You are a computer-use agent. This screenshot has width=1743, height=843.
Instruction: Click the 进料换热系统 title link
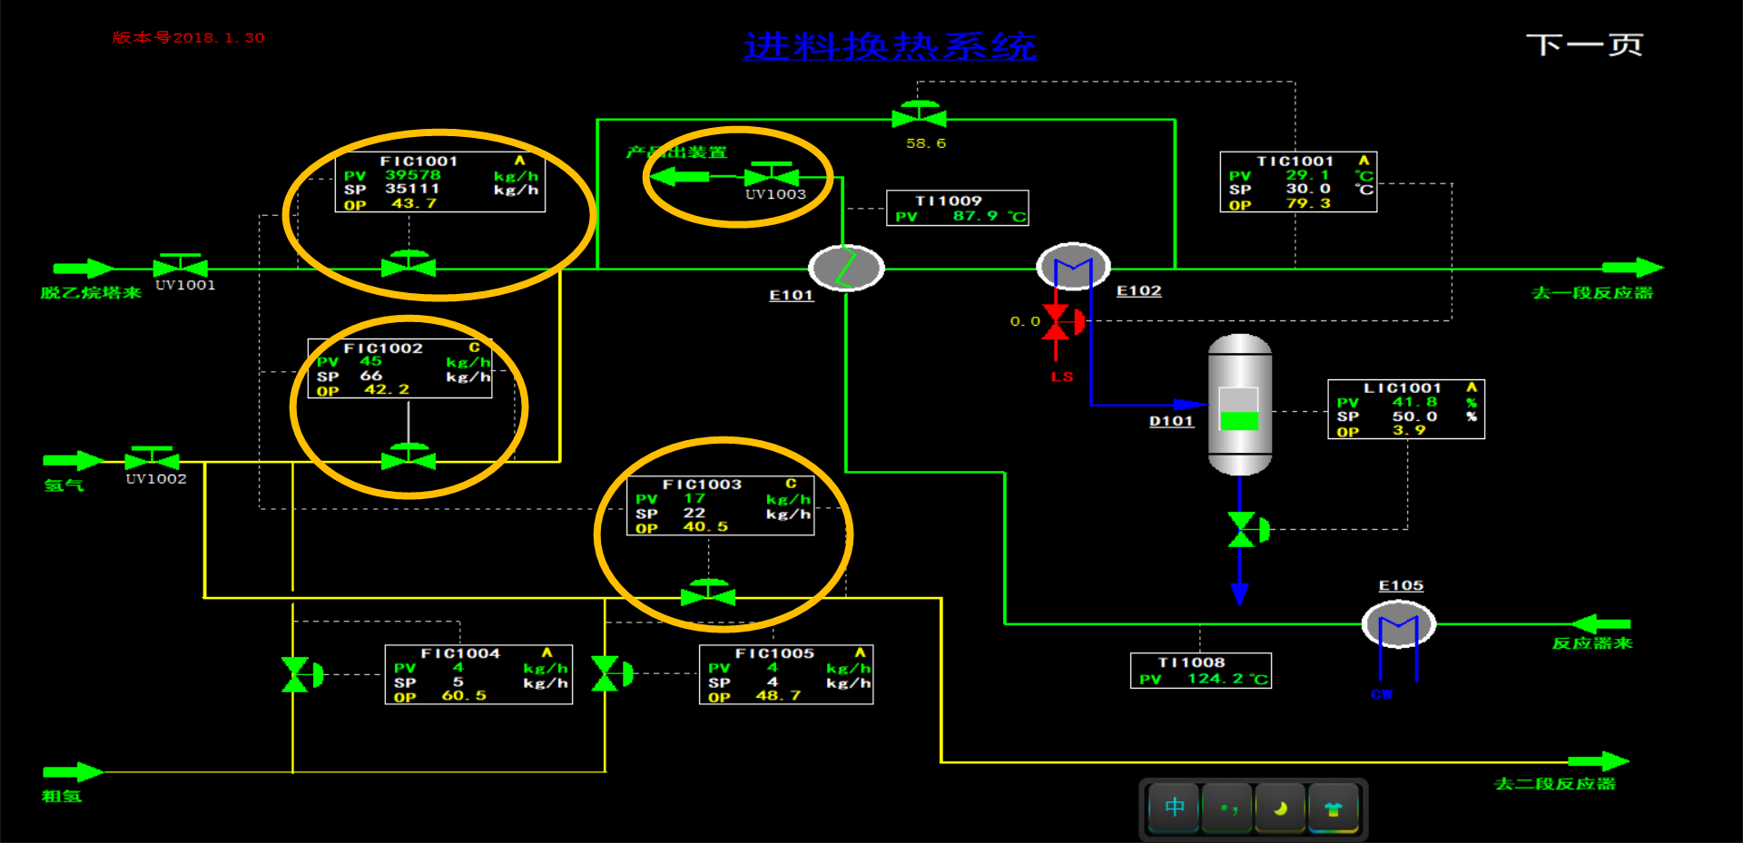pos(890,46)
